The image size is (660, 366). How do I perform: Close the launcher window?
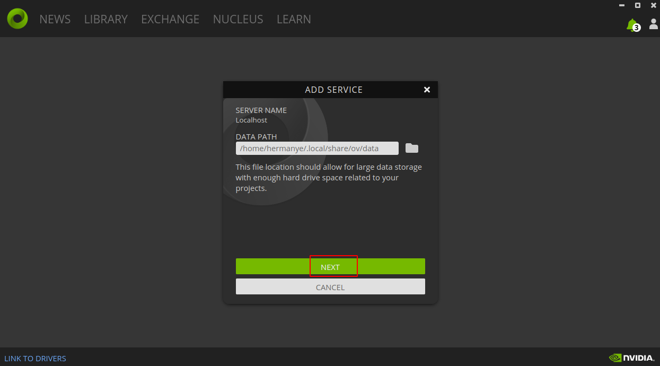tap(654, 5)
